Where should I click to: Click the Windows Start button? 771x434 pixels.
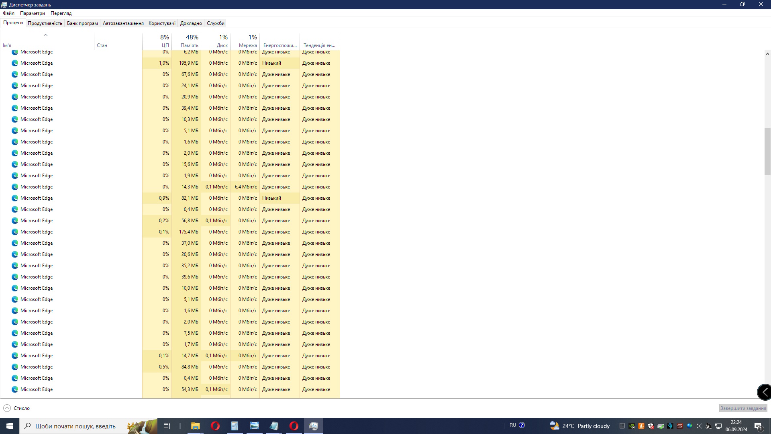[10, 426]
